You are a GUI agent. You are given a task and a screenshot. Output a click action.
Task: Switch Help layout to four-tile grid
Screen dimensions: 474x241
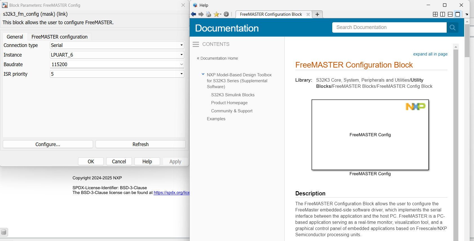coord(435,14)
